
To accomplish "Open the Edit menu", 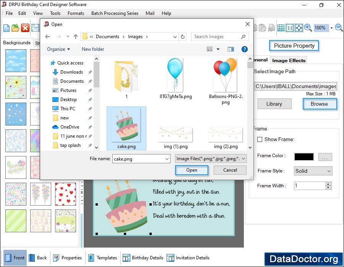I will click(x=22, y=13).
